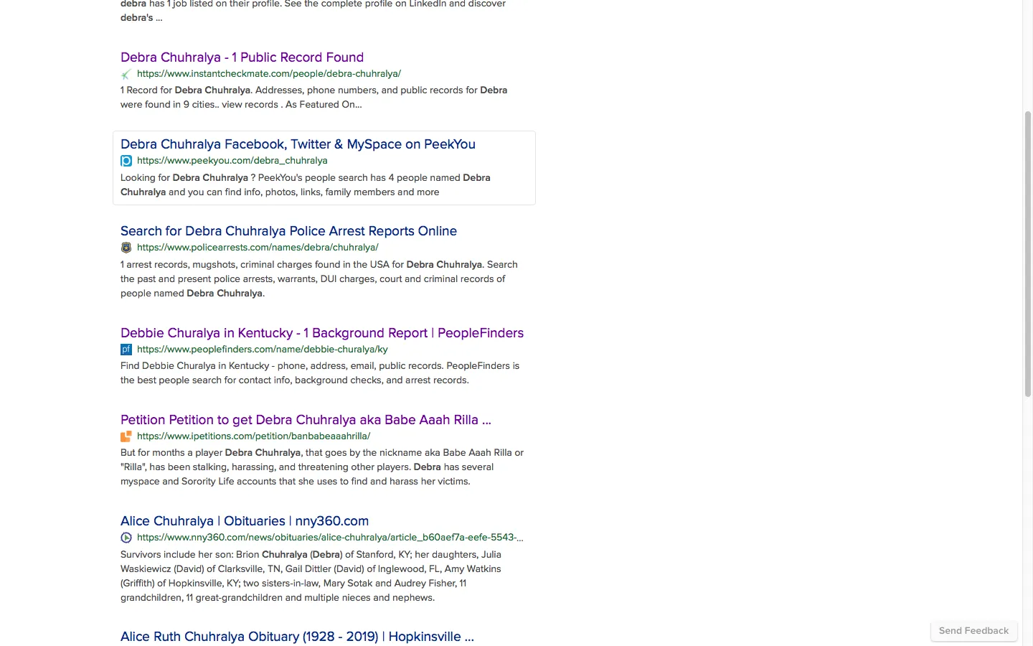
Task: Click the nny360 favicon icon
Action: point(126,538)
